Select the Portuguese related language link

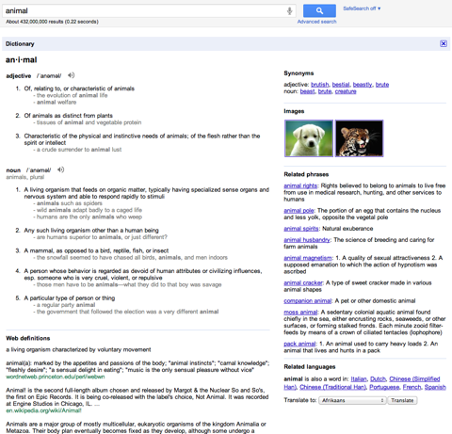click(x=384, y=387)
